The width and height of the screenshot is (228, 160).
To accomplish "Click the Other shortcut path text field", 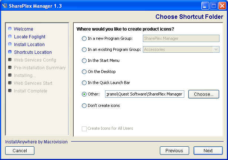I will pos(145,94).
